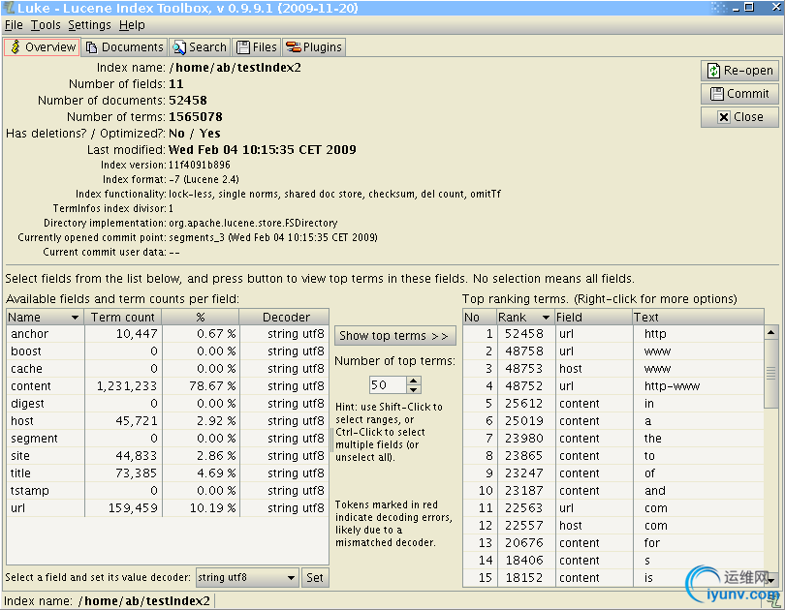Viewport: 785px width, 610px height.
Task: Open the Tools menu
Action: (46, 25)
